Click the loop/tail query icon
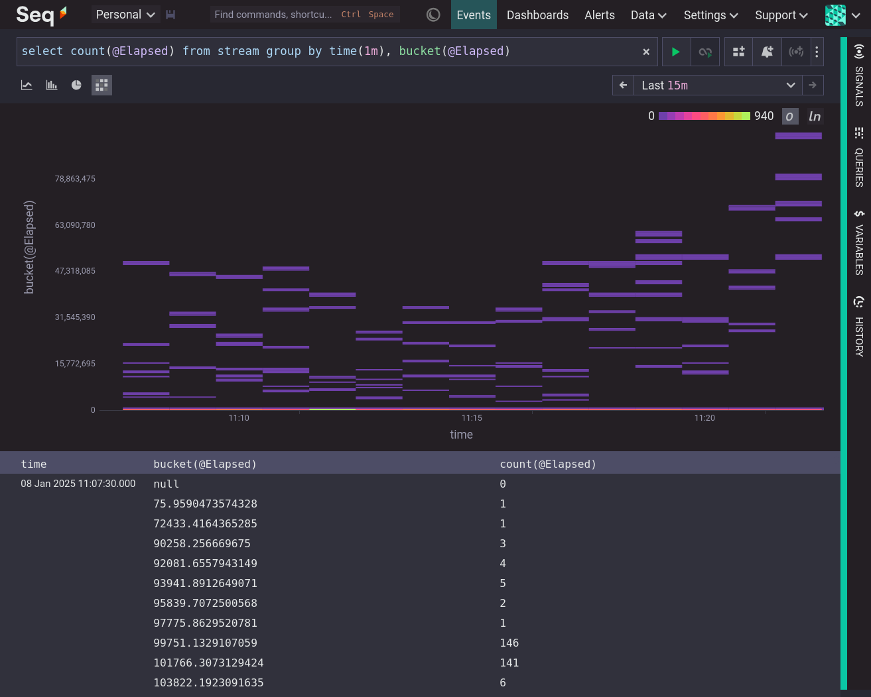Screen dimensions: 871x697 (x=705, y=52)
